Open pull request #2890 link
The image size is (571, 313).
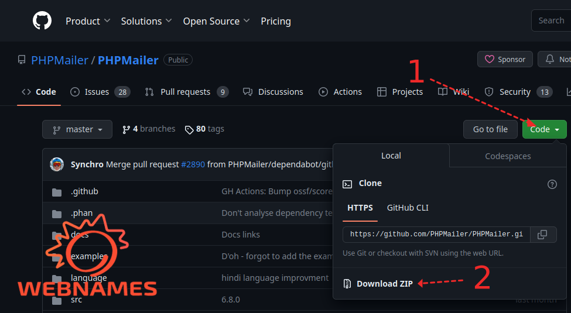193,164
